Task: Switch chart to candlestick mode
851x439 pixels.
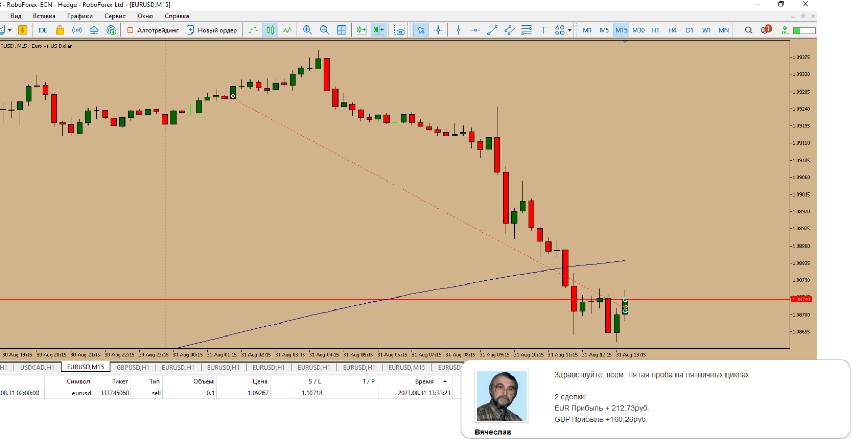Action: (270, 30)
